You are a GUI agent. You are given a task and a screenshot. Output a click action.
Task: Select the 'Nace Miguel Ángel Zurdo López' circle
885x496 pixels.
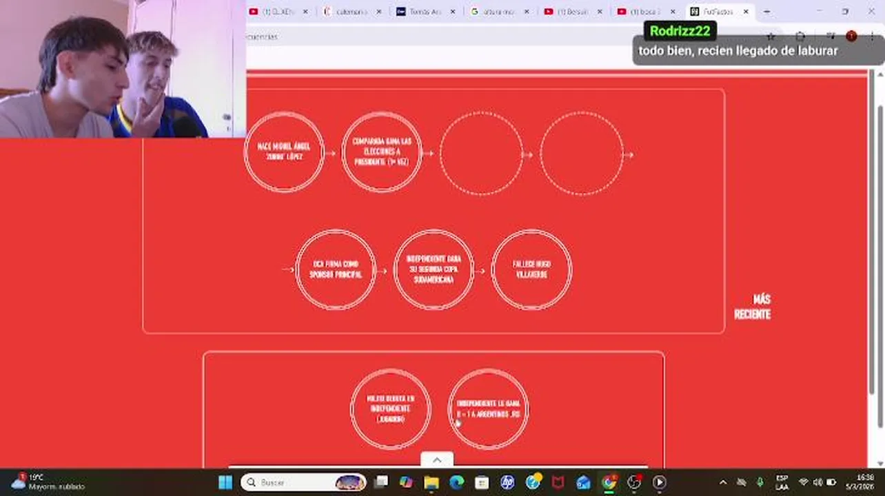pos(284,152)
